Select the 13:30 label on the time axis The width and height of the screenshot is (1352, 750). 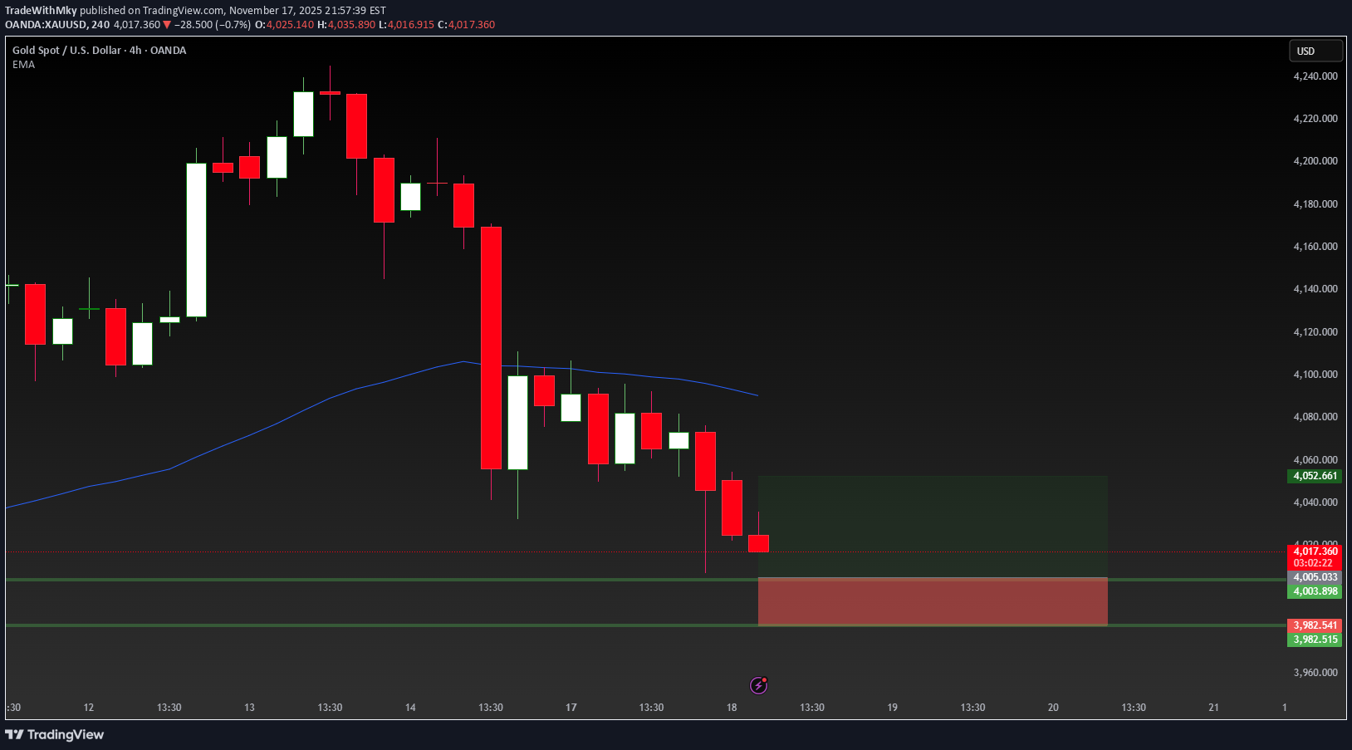click(169, 708)
